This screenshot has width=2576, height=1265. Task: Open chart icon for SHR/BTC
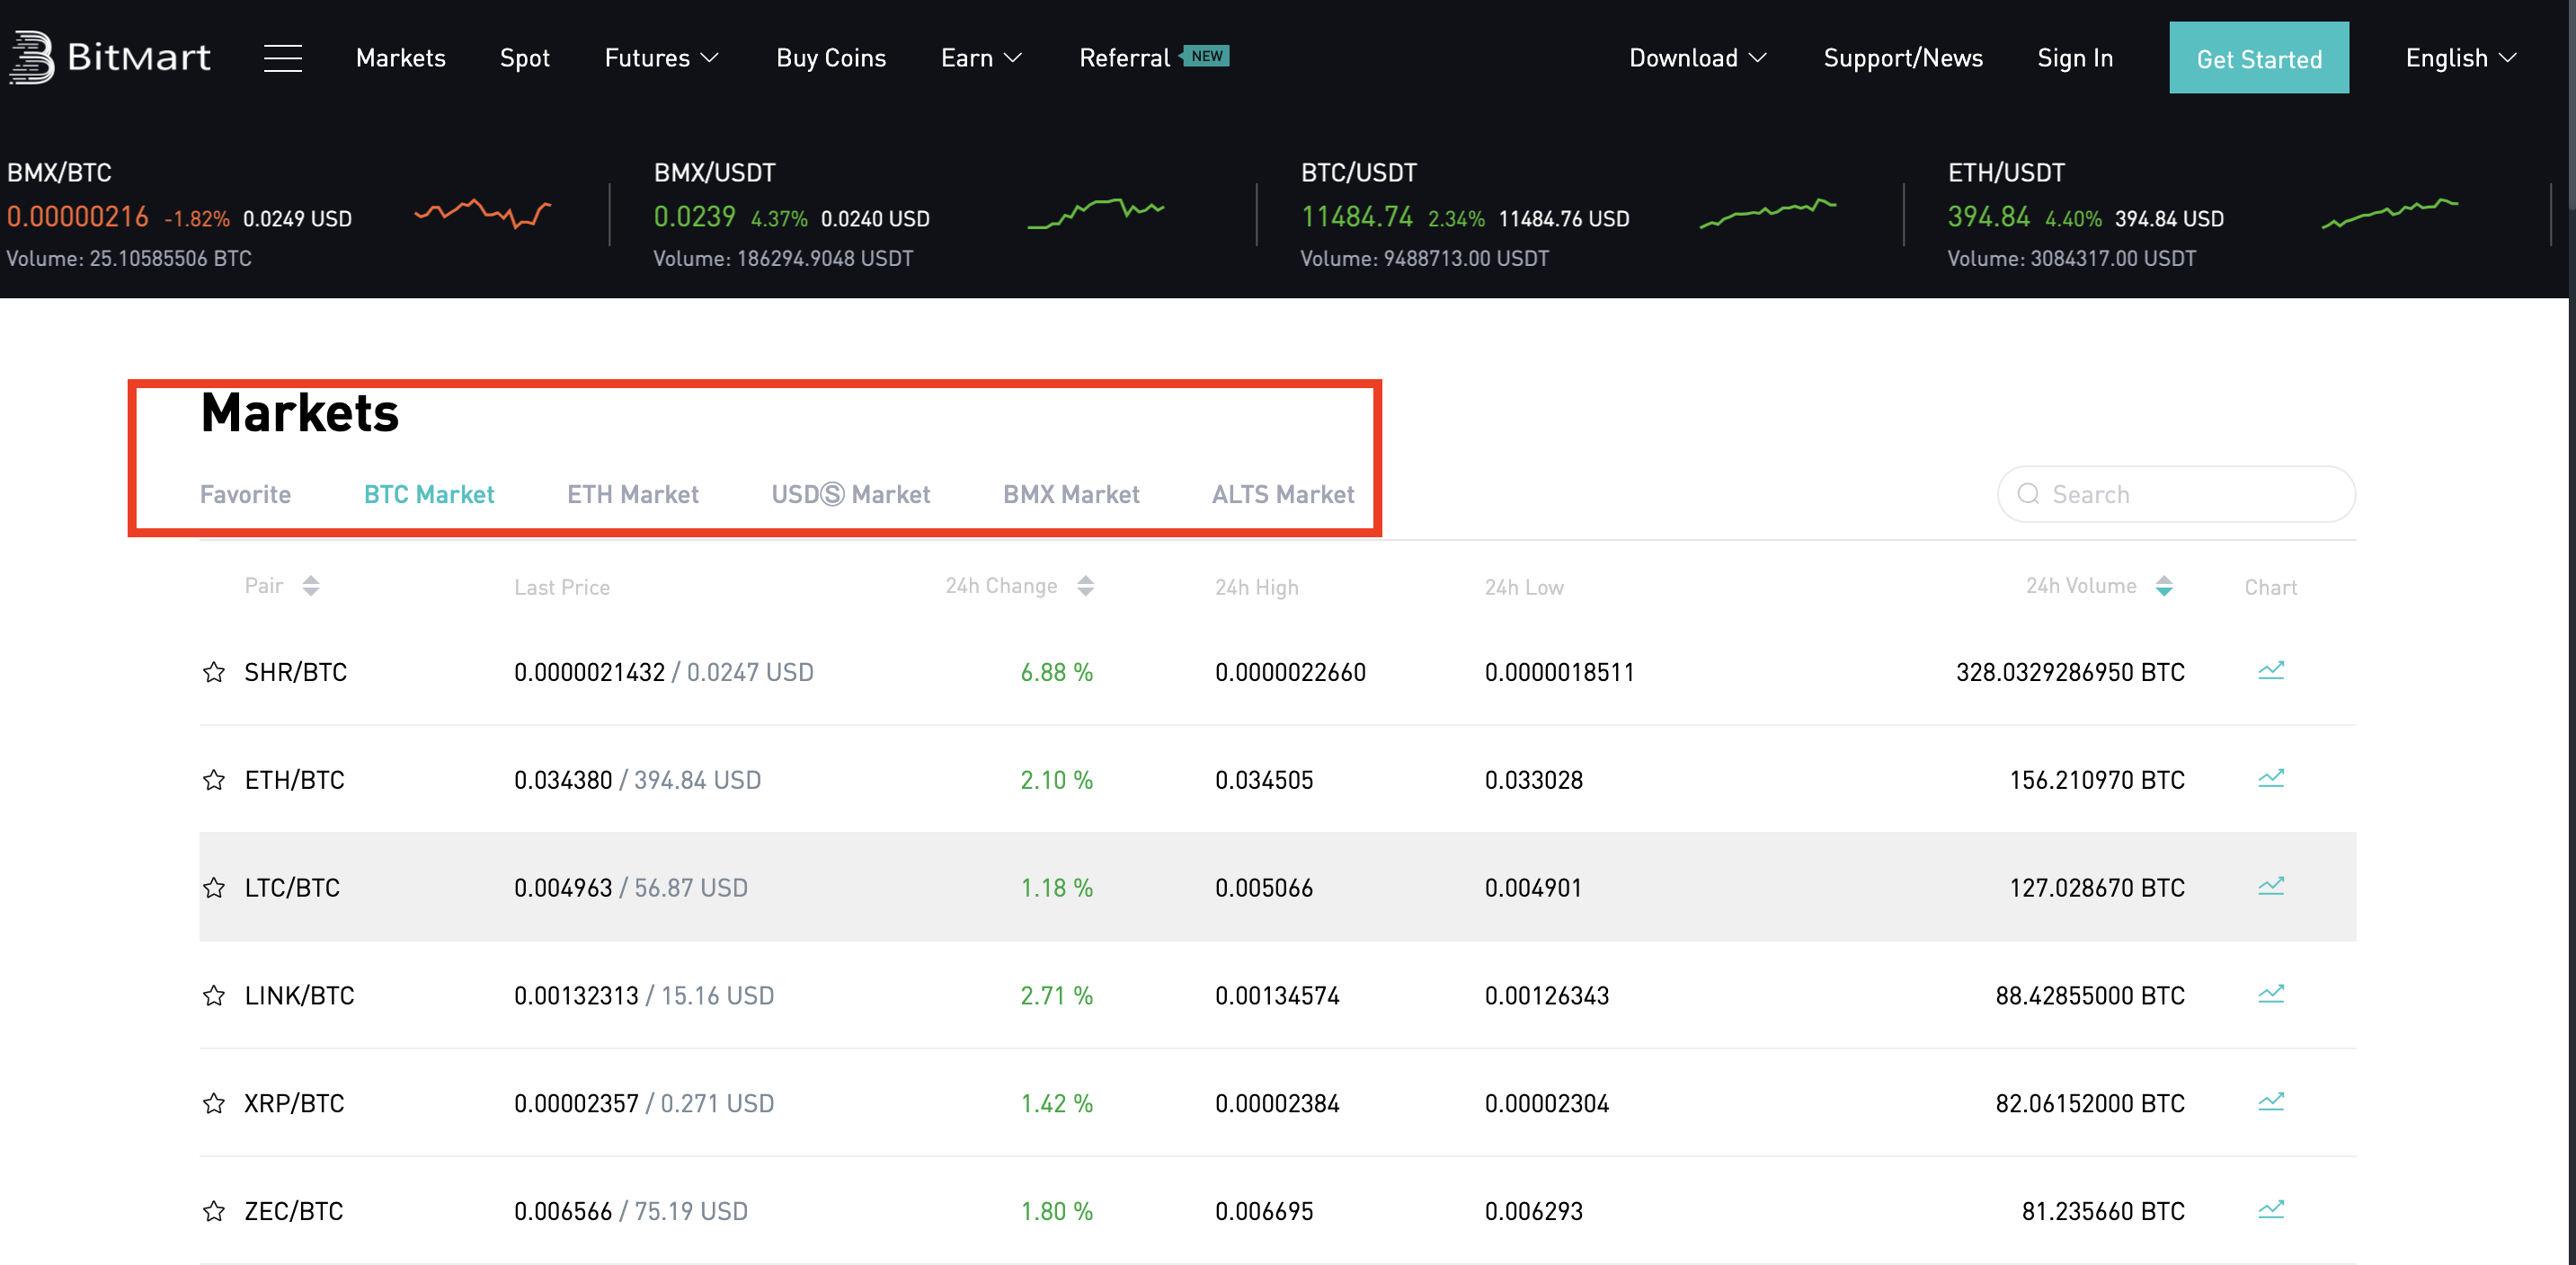click(2271, 670)
